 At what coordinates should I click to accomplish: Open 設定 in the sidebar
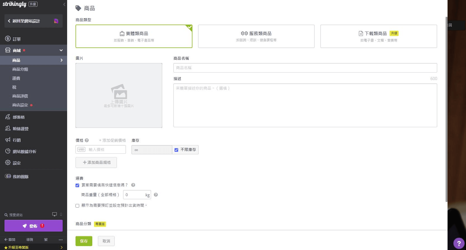(x=17, y=163)
